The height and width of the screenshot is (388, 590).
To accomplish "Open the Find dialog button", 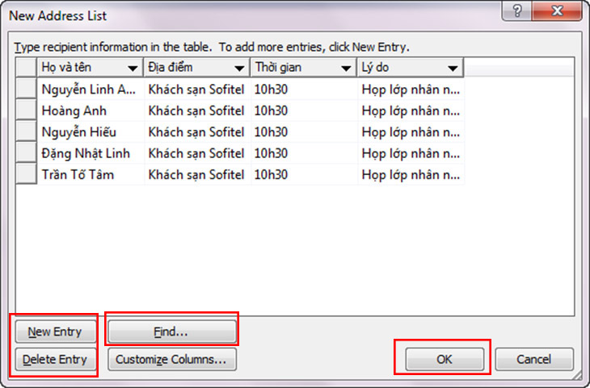I will click(171, 331).
